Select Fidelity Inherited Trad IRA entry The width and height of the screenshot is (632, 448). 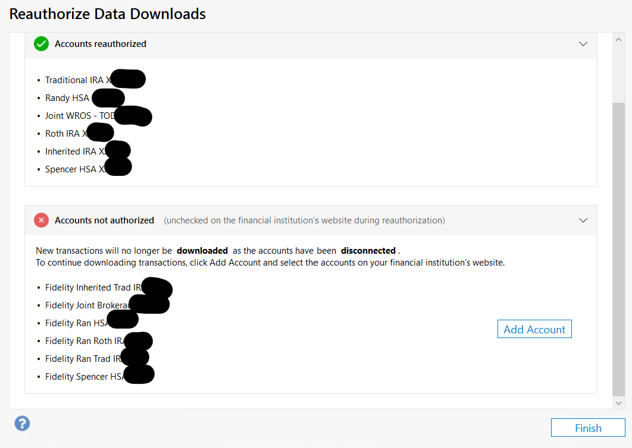click(x=104, y=288)
